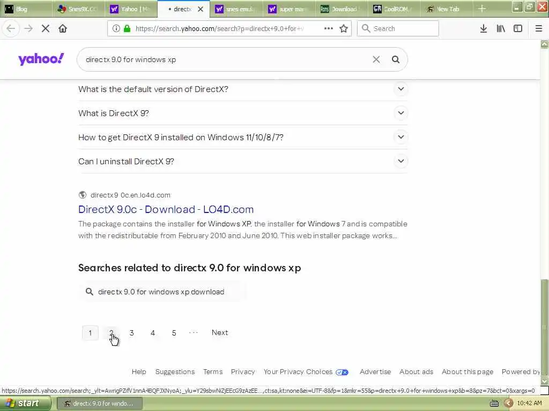Click the Firefox Search field
The width and height of the screenshot is (549, 411).
click(398, 28)
